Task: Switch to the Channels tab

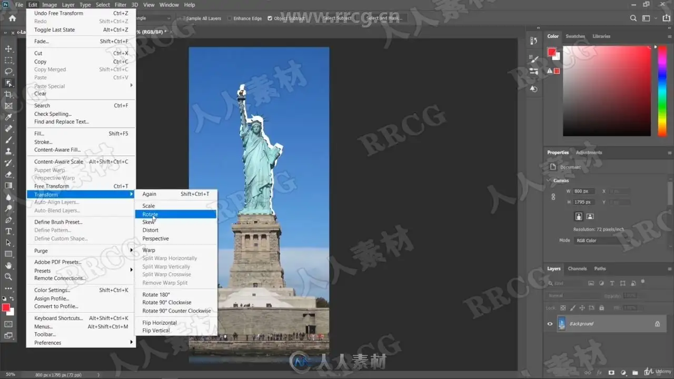Action: pos(577,268)
